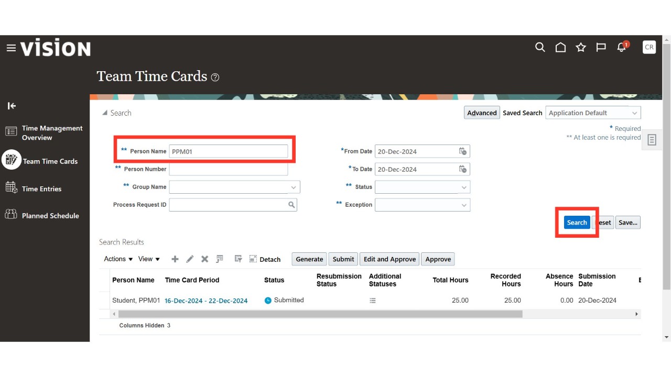
Task: Select Team Time Cards in sidebar
Action: point(50,161)
